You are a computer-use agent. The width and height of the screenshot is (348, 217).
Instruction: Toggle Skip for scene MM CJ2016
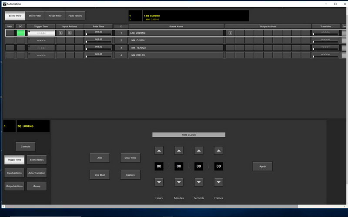[x=10, y=40]
